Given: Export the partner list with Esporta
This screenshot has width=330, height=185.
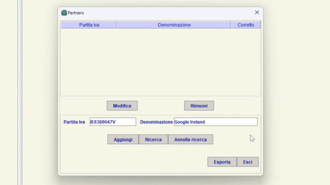Looking at the screenshot, I should (x=222, y=162).
